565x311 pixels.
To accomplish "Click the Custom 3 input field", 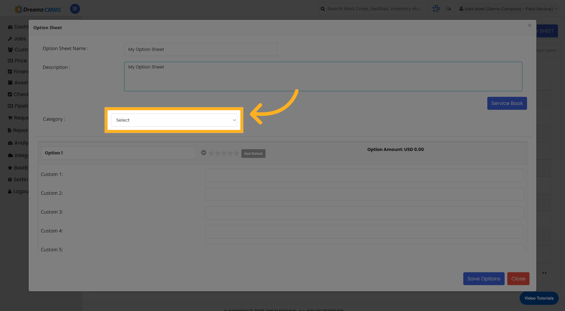I will [364, 213].
